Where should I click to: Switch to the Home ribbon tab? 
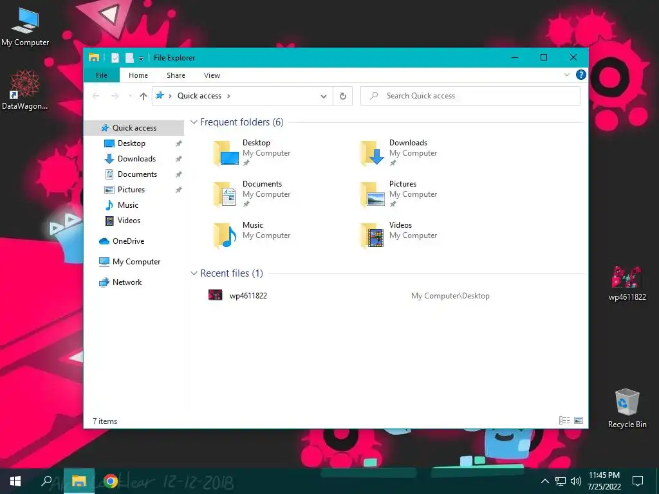138,75
